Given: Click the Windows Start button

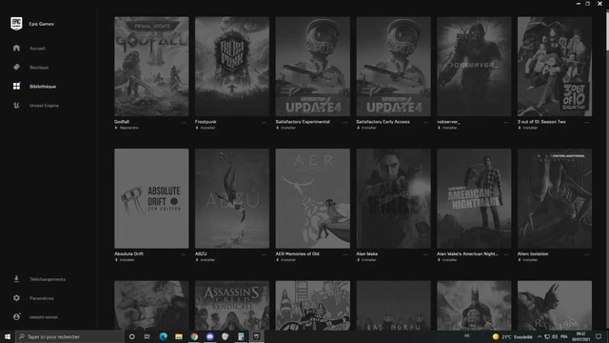Looking at the screenshot, I should coord(8,336).
